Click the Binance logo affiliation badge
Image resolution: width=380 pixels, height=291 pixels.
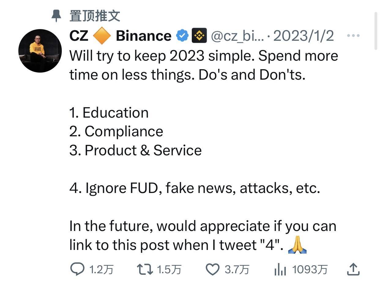[x=199, y=36]
